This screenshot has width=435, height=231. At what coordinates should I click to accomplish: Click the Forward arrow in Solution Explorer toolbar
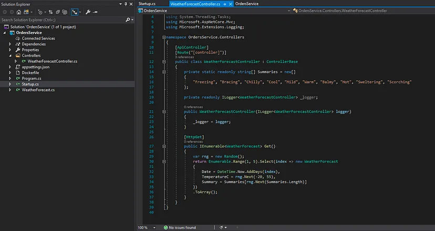[x=12, y=12]
